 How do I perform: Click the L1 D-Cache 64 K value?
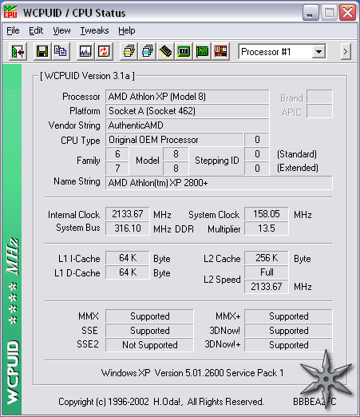[128, 272]
